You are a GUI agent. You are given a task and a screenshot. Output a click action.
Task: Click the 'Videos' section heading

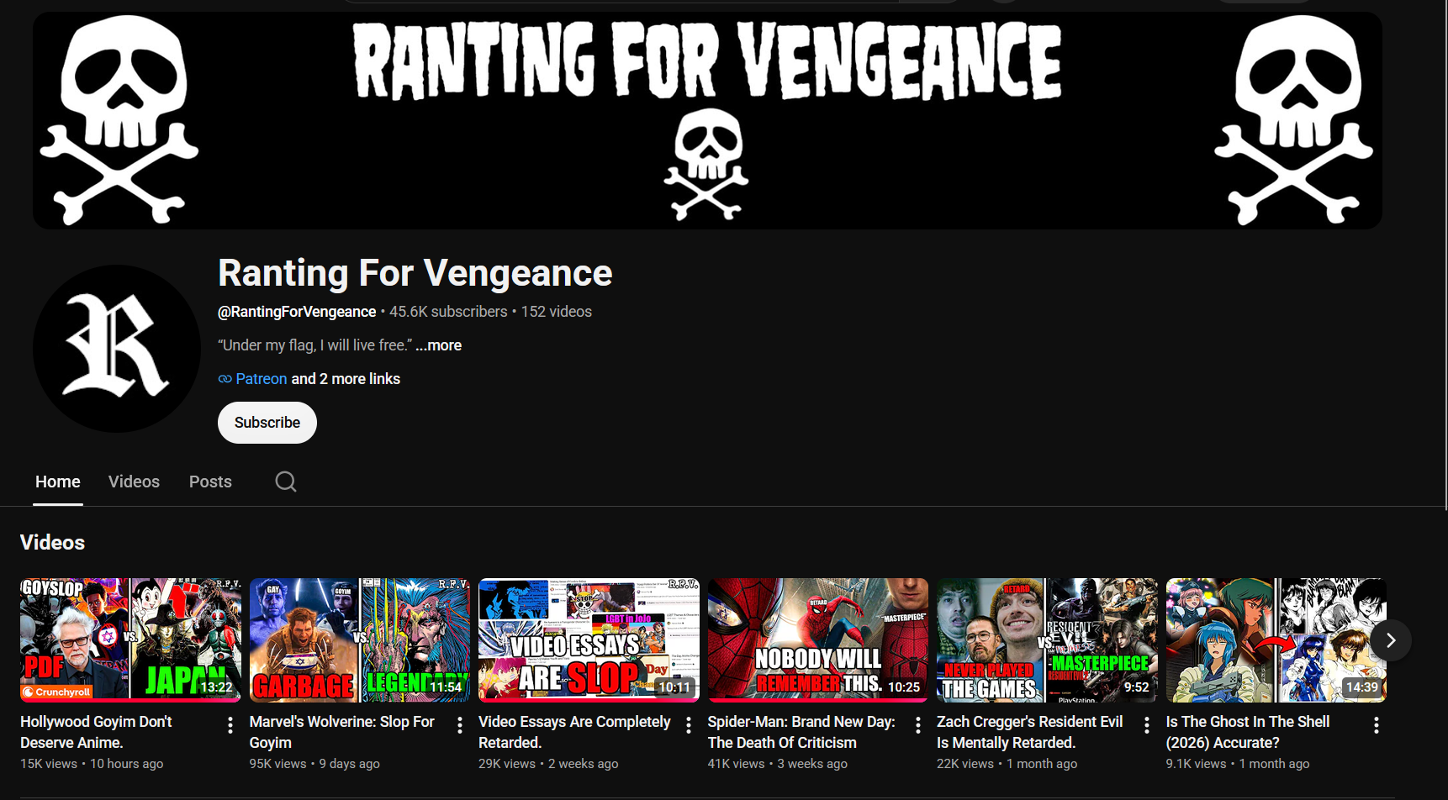pos(52,543)
